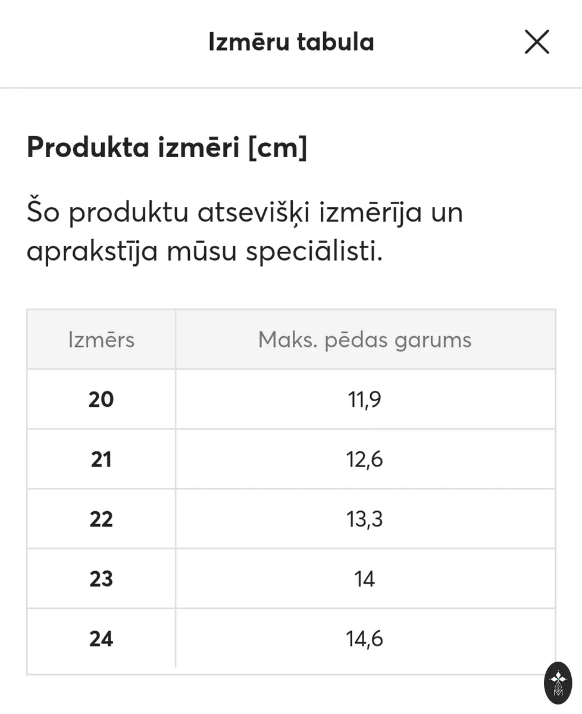582x714 pixels.
Task: Select size 23 row
Action: pos(291,579)
